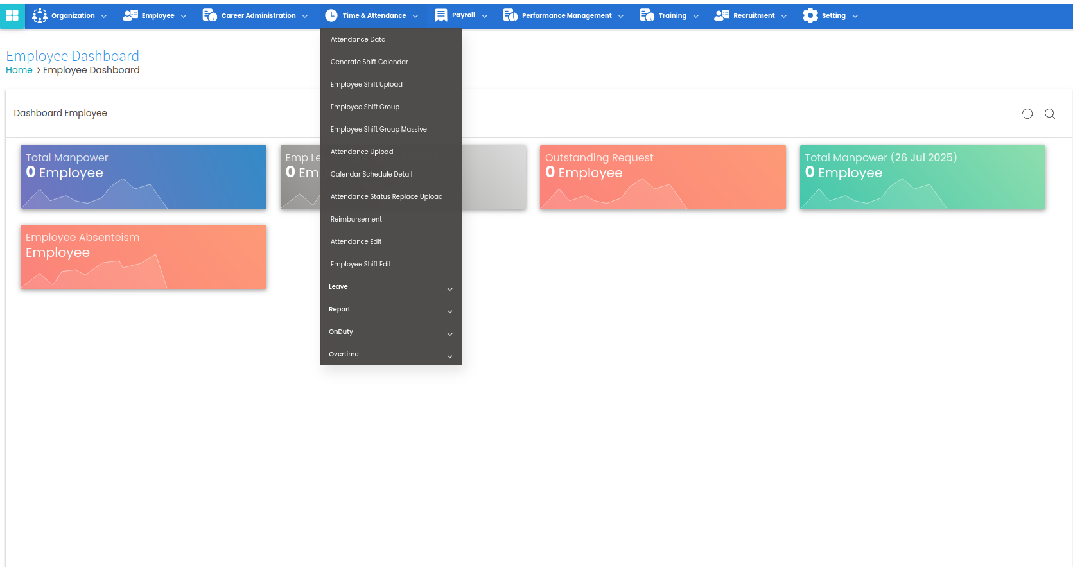Select Reimbursement from the menu
Screen dimensions: 1073x567
point(356,220)
